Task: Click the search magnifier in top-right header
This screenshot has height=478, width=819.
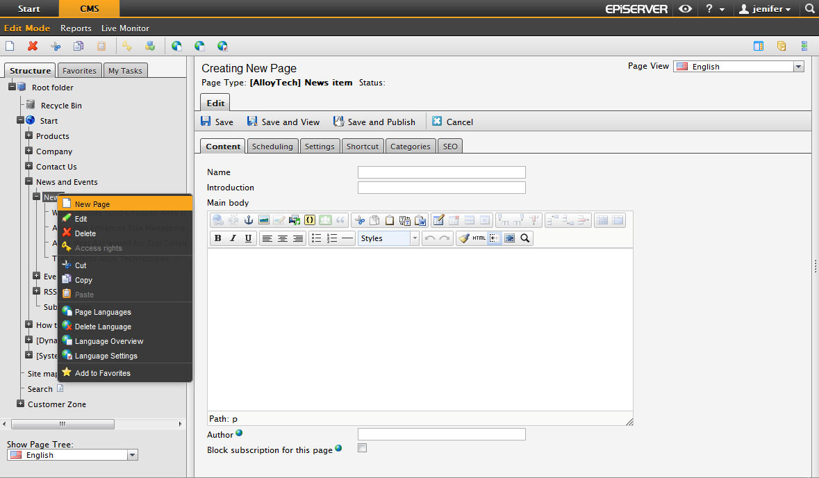Action: coord(809,9)
